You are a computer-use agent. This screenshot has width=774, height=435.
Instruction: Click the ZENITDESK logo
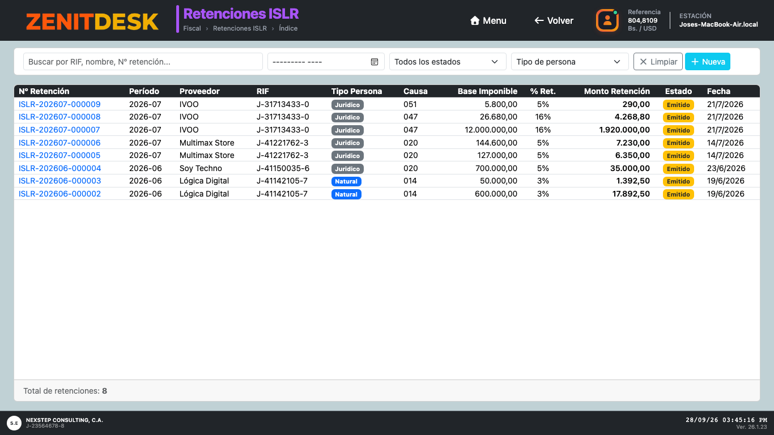click(92, 22)
